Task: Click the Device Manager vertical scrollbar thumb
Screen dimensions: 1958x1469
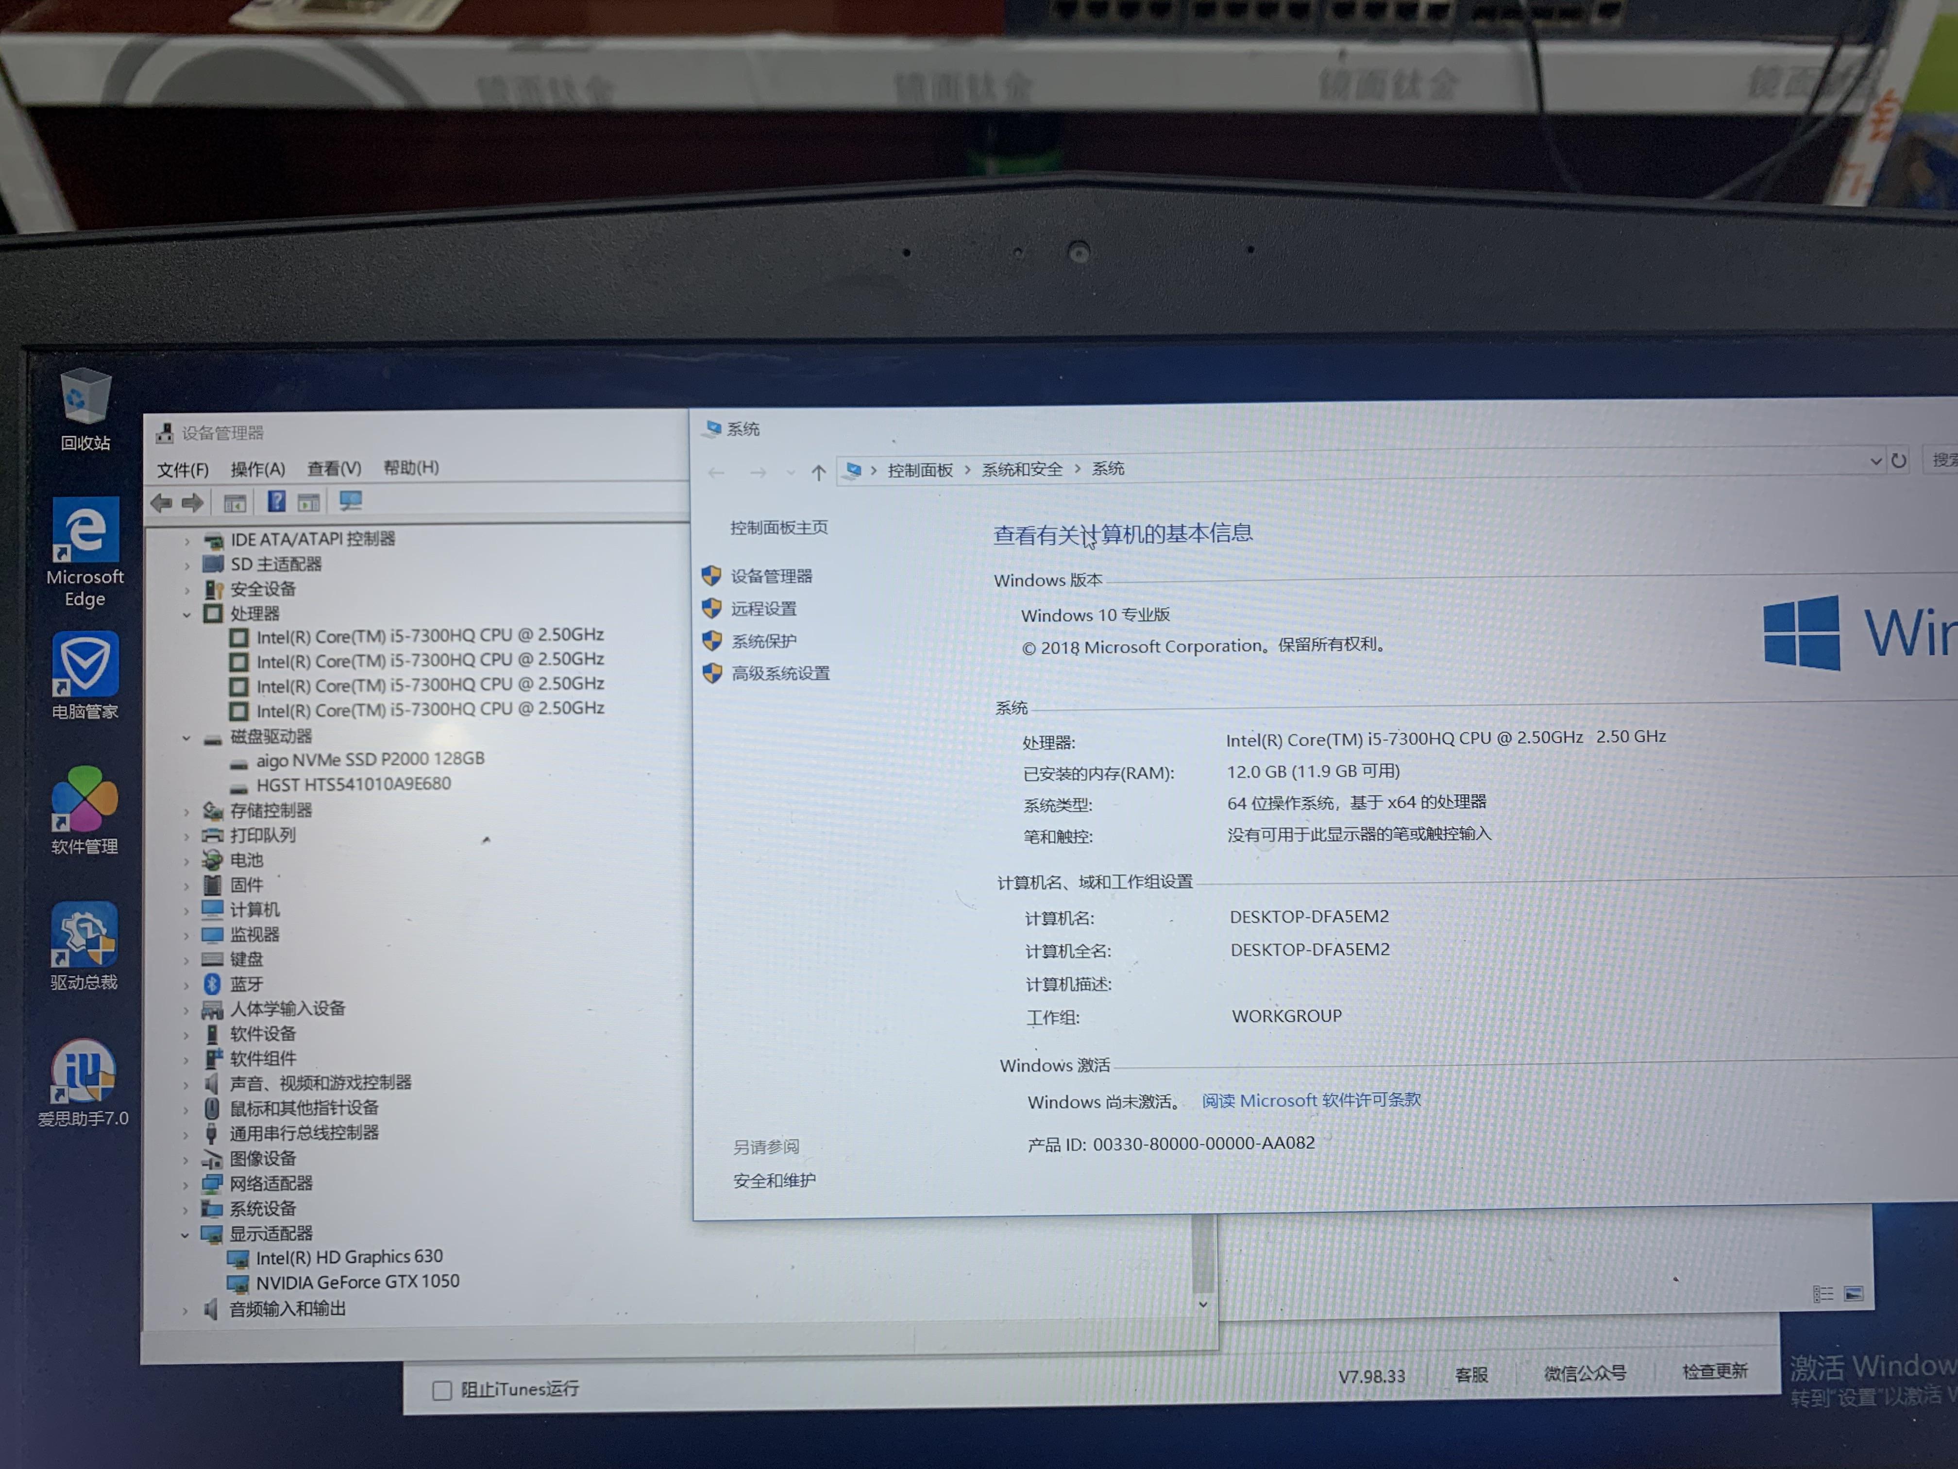Action: (x=1202, y=1255)
